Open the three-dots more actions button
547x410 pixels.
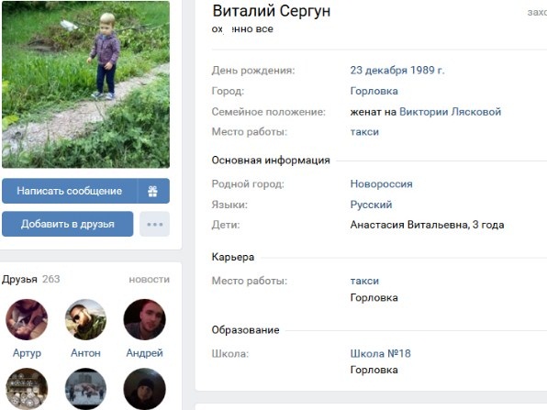155,224
